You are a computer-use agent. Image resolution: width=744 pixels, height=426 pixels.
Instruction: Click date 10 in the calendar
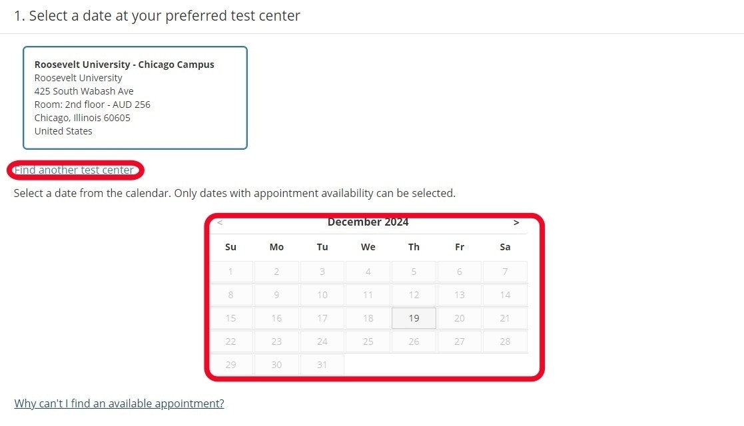click(322, 295)
